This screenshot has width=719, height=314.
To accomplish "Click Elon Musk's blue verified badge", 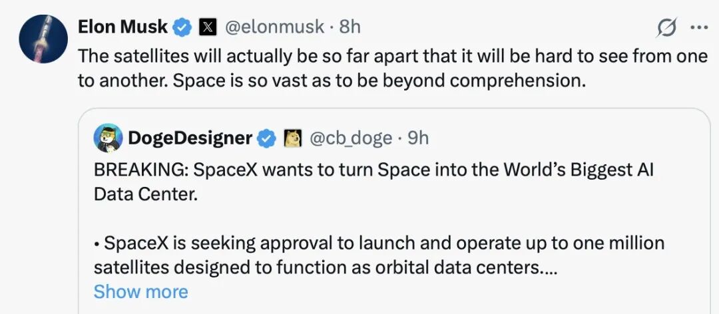I will pos(182,28).
